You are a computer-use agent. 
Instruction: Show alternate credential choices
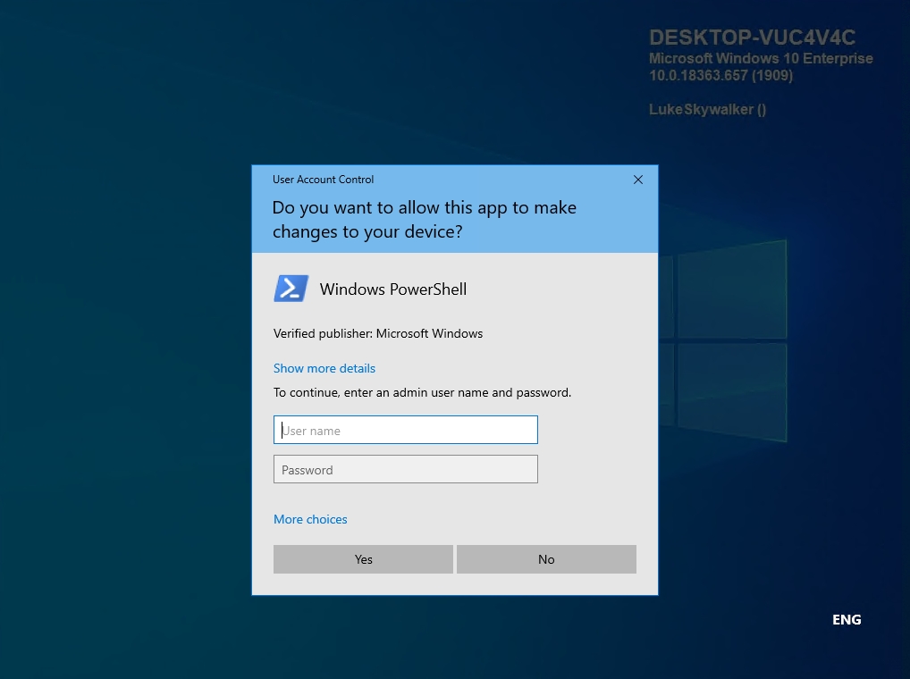pos(310,519)
